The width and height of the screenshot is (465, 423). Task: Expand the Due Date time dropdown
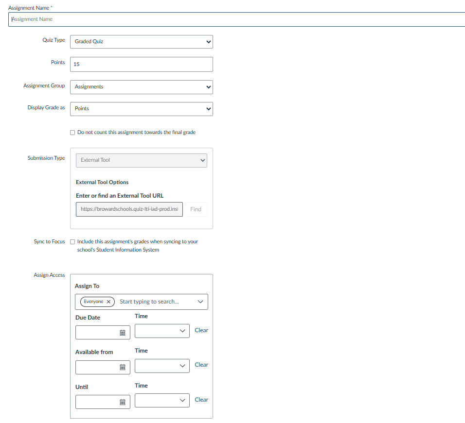click(162, 331)
